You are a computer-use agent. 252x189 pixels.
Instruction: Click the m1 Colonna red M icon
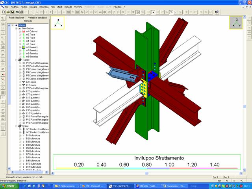click(x=24, y=31)
